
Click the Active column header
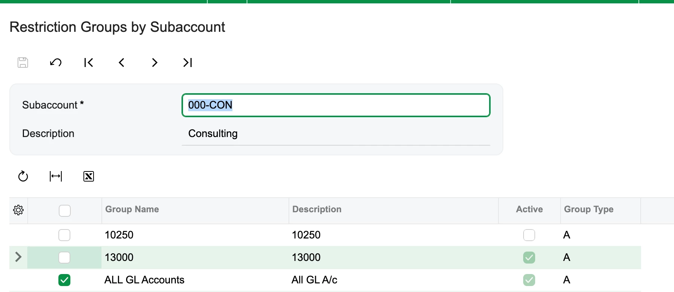529,209
